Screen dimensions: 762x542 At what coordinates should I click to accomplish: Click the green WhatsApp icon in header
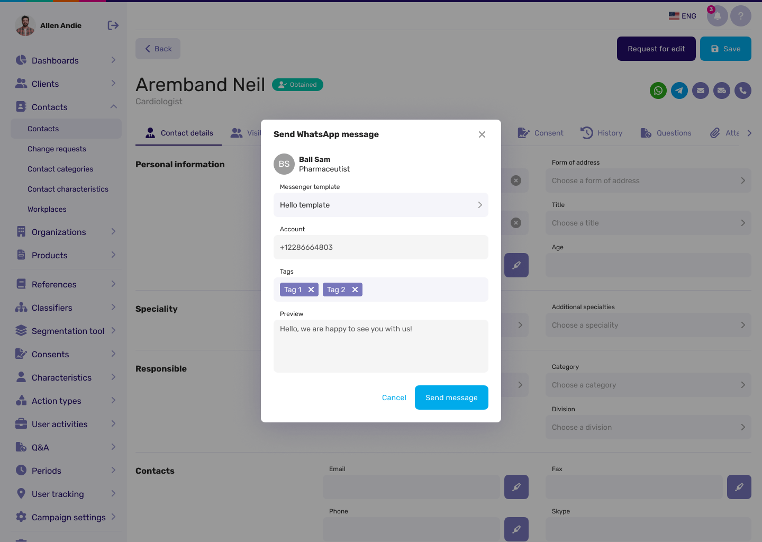pos(658,91)
